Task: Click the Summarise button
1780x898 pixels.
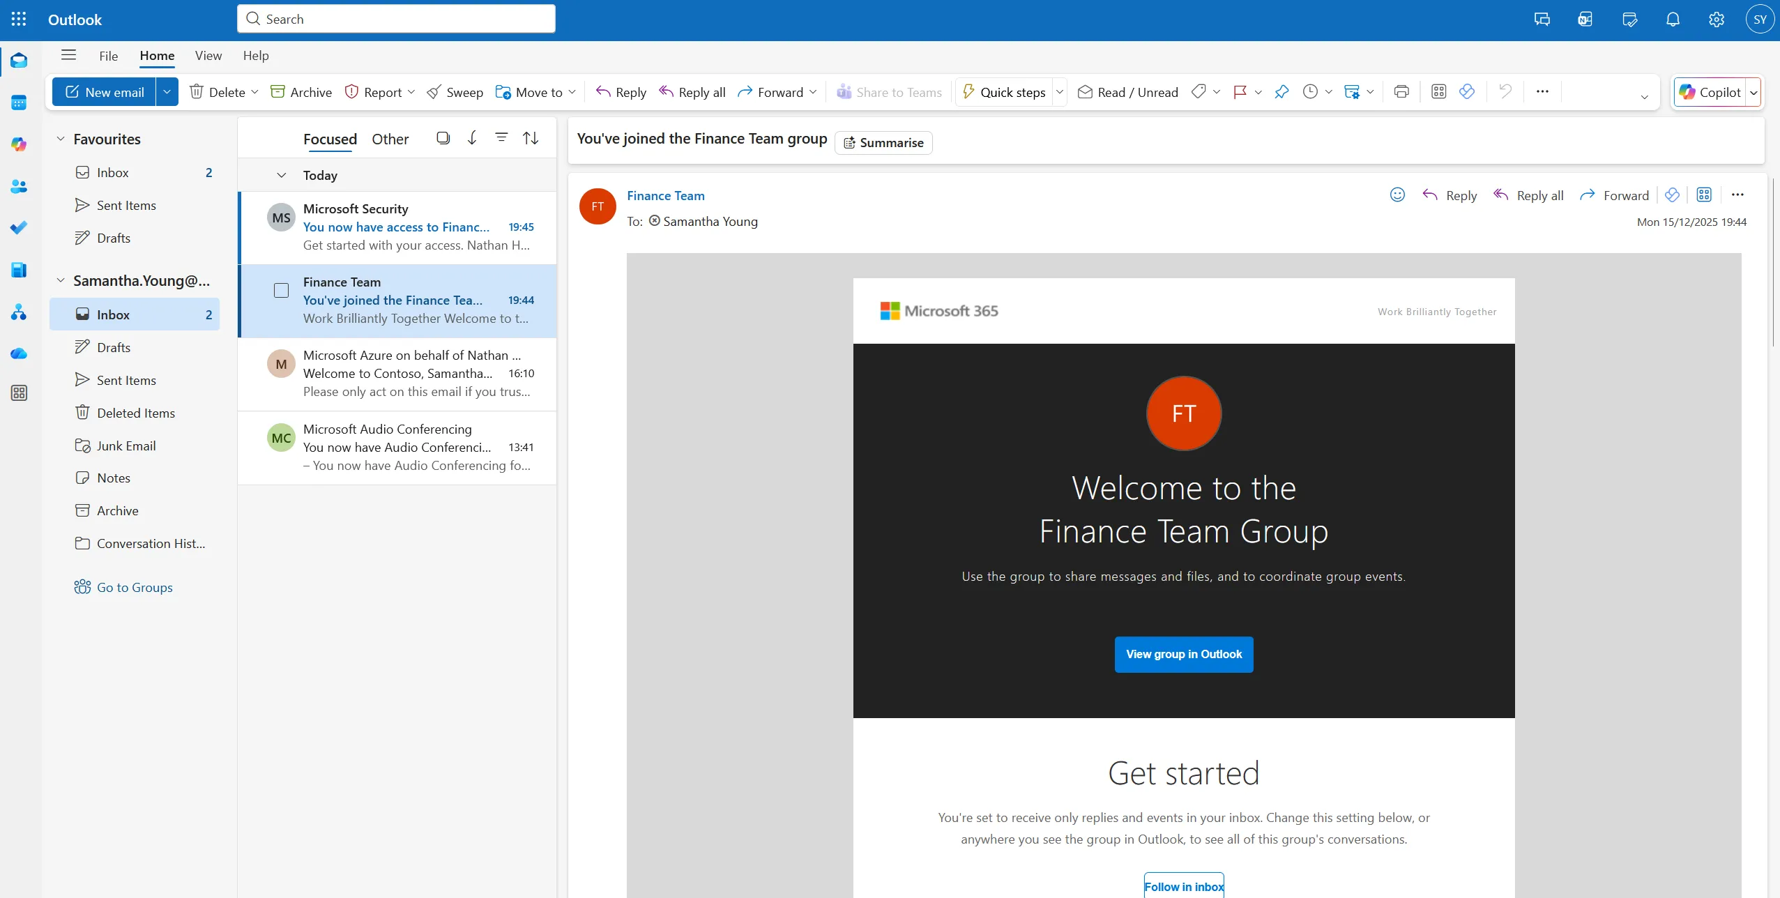Action: click(883, 143)
